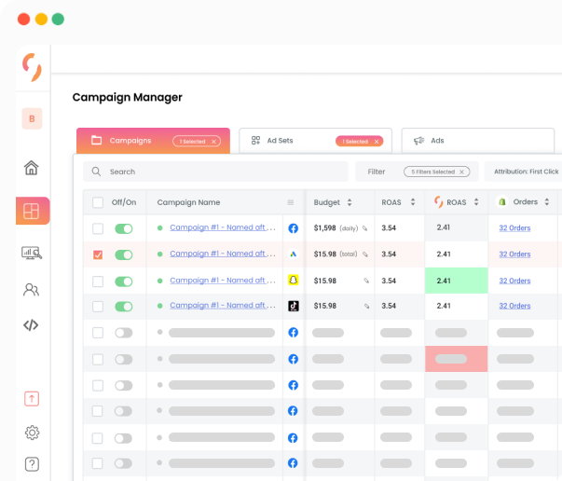The height and width of the screenshot is (481, 562).
Task: Open 32 Orders link in TikTok row
Action: [514, 306]
